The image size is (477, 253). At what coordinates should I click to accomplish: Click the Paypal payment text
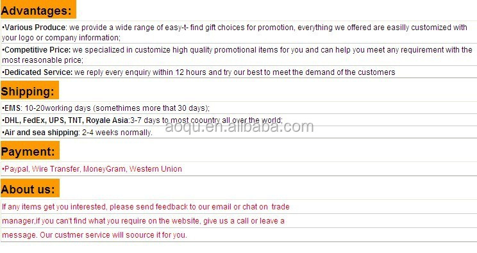(17, 169)
